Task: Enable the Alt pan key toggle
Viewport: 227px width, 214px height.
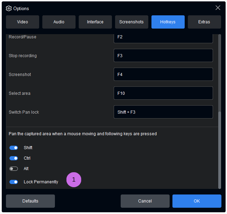Action: click(14, 169)
